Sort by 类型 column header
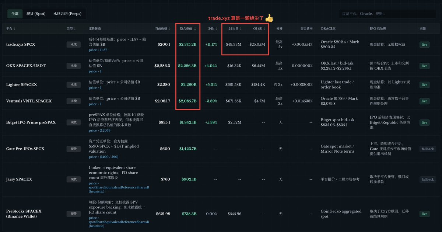The width and height of the screenshot is (442, 232). pos(71,28)
